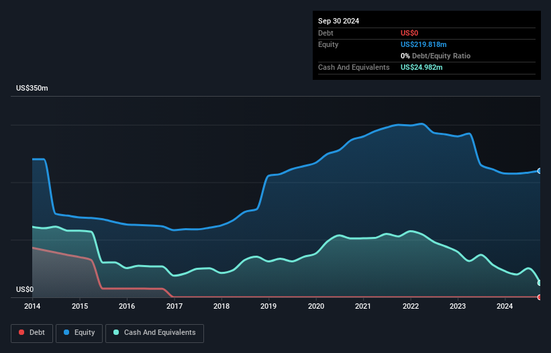Click the Cash And Equivalents tooltip row label
This screenshot has width=551, height=353.
point(354,67)
